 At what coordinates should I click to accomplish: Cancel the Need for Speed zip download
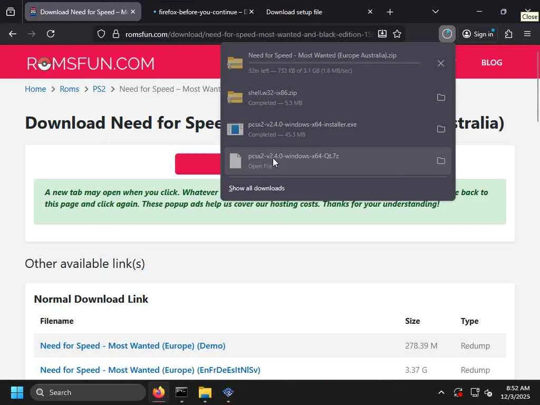441,63
